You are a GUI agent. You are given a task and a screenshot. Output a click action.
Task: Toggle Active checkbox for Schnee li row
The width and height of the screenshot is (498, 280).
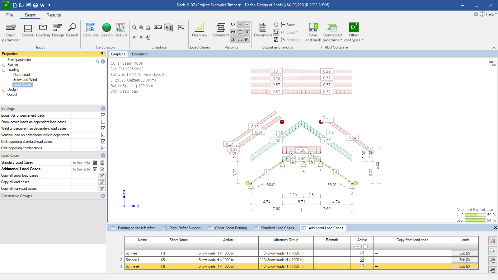pos(362,260)
